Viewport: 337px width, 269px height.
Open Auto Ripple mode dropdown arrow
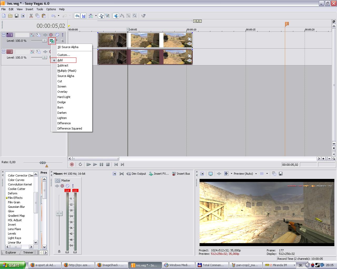click(x=96, y=16)
